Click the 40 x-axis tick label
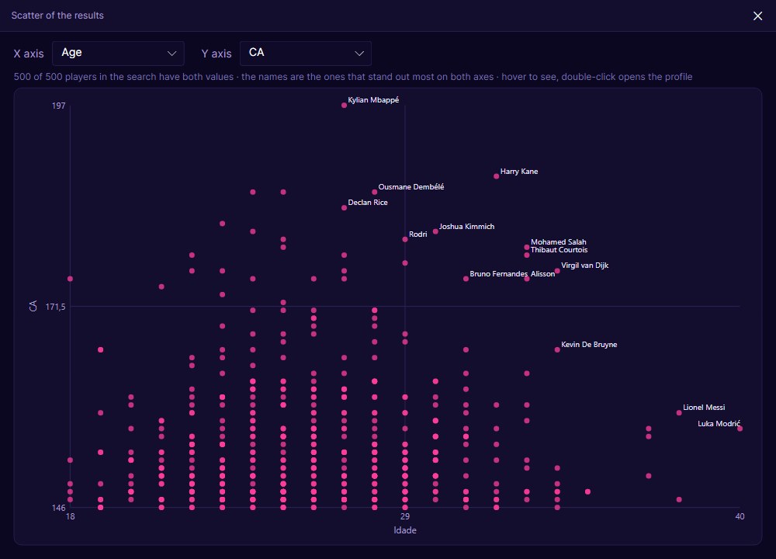The width and height of the screenshot is (776, 559). click(x=740, y=516)
